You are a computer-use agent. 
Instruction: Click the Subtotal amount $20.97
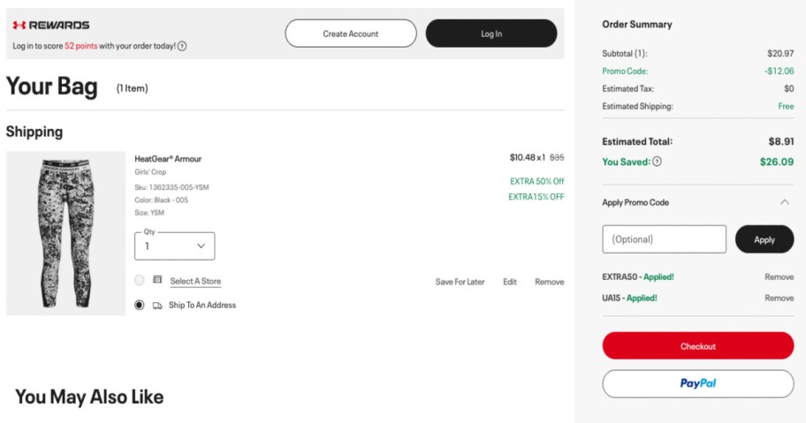point(781,53)
